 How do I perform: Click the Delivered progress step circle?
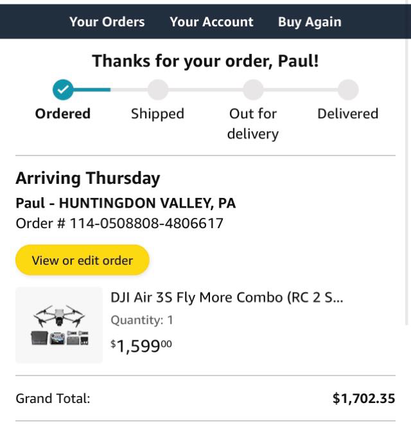pyautogui.click(x=347, y=90)
